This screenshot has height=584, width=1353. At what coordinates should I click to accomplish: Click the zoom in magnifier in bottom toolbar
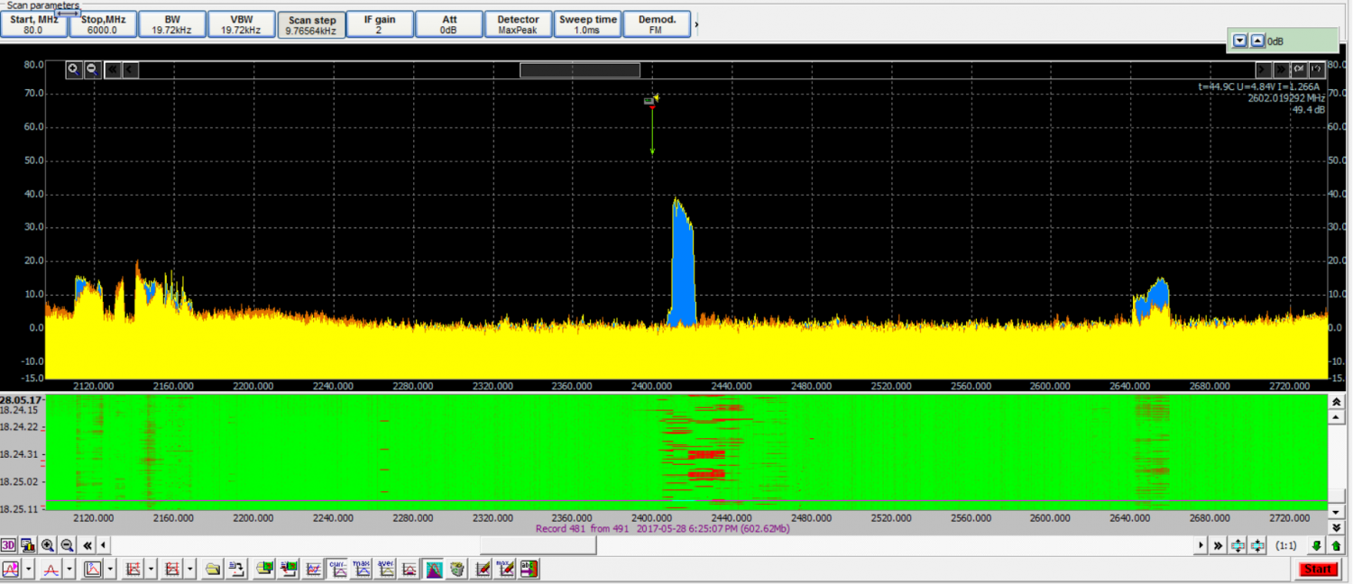48,545
